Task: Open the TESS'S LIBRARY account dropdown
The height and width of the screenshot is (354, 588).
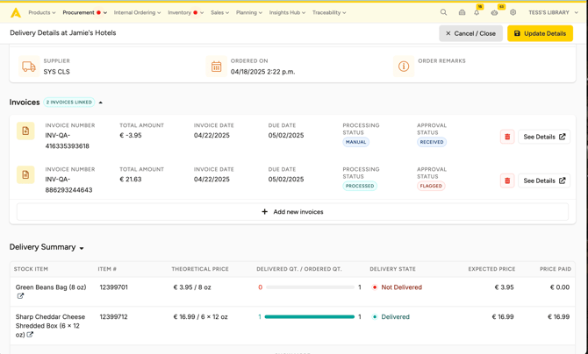Action: [x=553, y=12]
